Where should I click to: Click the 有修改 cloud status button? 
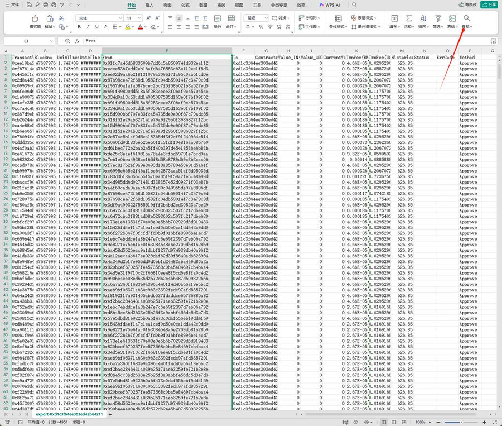click(468, 4)
